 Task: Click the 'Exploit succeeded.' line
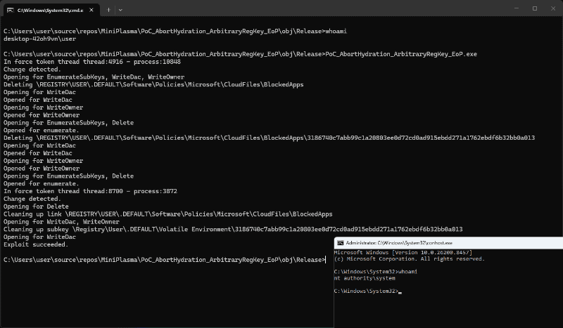click(36, 244)
